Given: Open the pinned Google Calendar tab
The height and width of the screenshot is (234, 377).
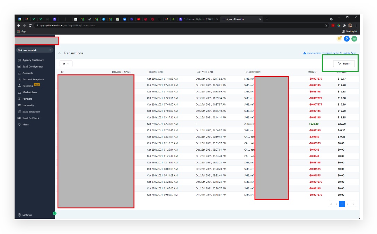Looking at the screenshot, I should pos(20,19).
